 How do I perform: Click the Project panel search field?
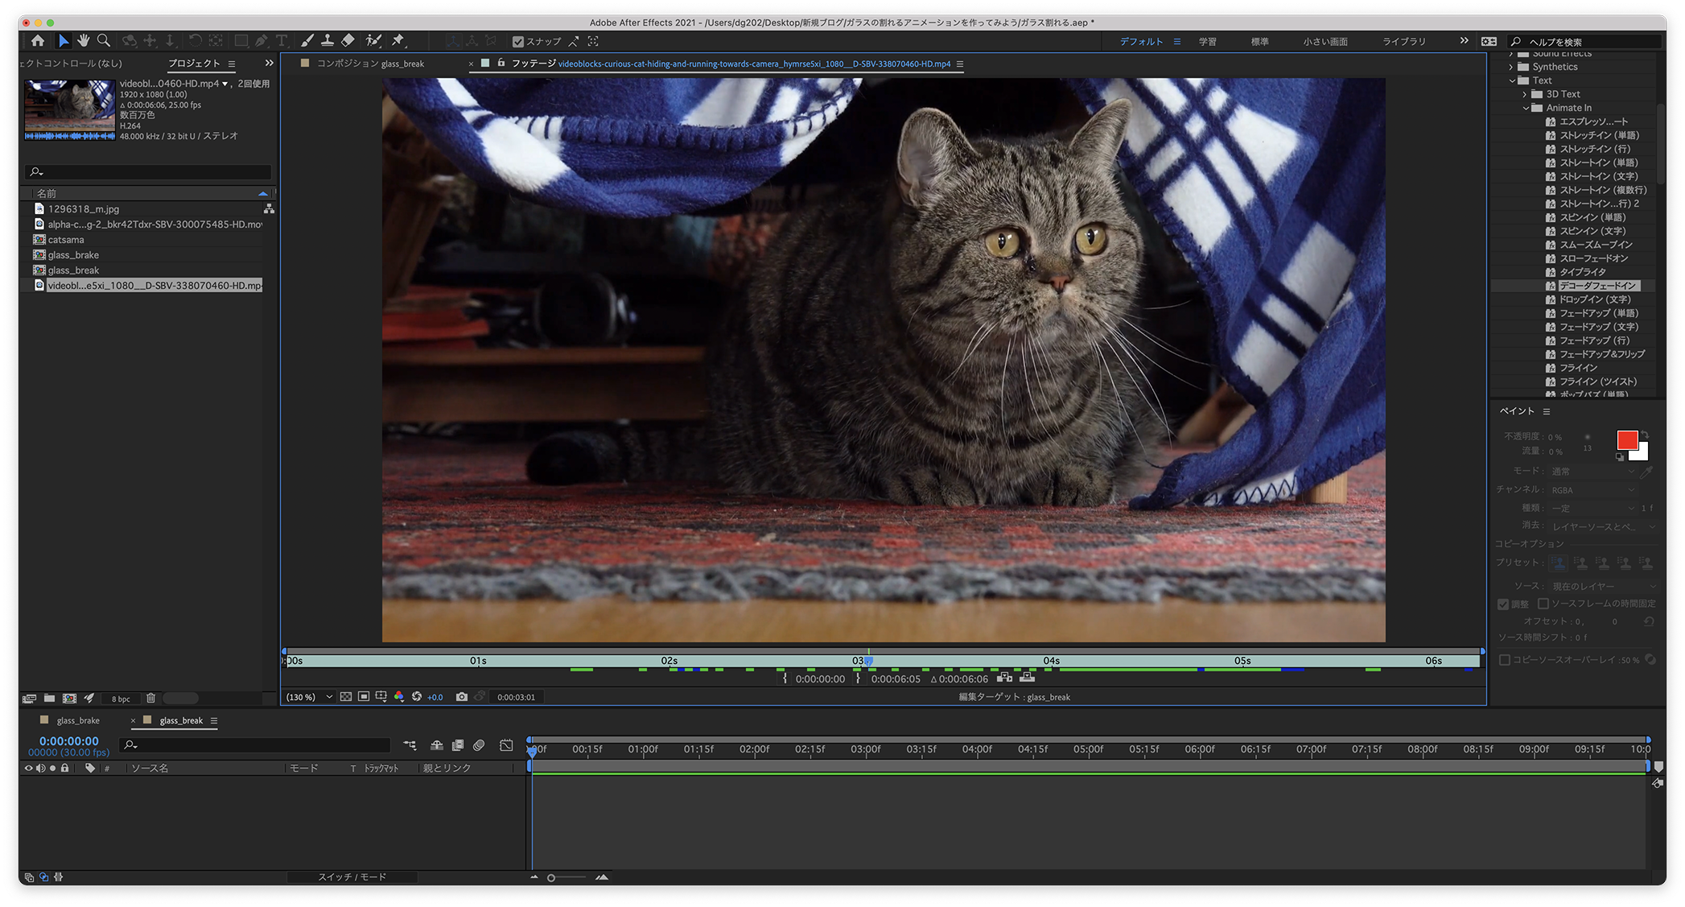click(x=150, y=171)
